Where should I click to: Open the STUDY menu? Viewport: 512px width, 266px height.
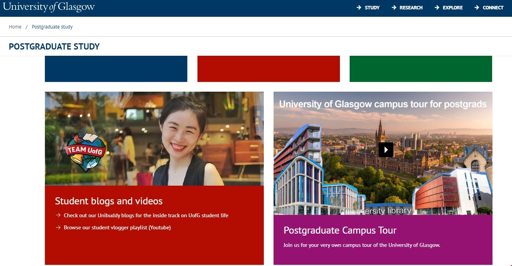point(372,7)
